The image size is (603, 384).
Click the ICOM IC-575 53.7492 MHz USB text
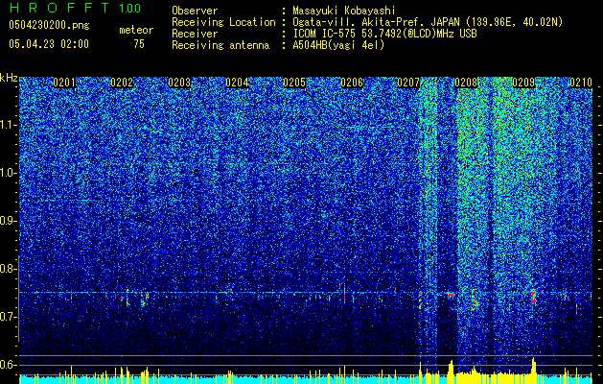[384, 34]
